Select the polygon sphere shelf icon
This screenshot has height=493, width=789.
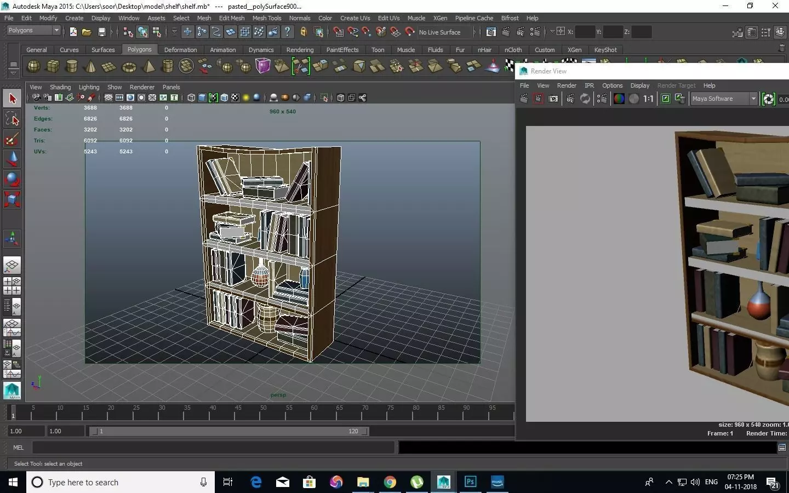[x=33, y=66]
